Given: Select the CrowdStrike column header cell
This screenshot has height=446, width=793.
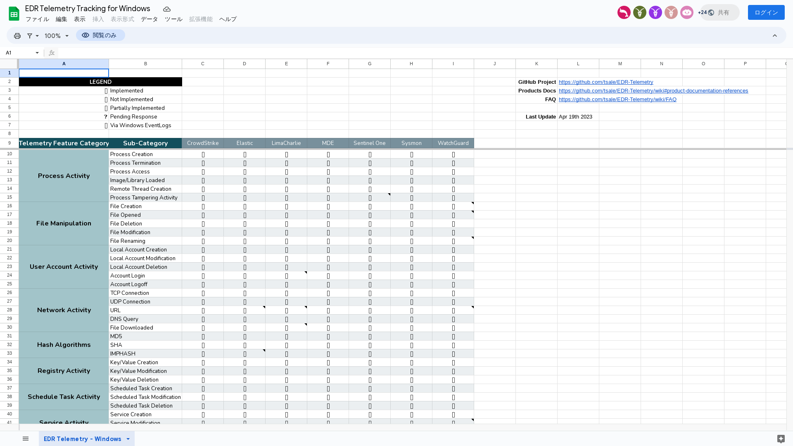Looking at the screenshot, I should coord(203,143).
